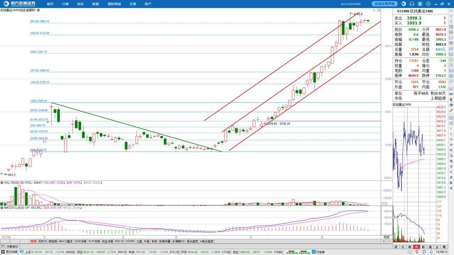454x255 pixels.
Task: Switch to the 联 tab in quote panel
Action: (x=423, y=247)
